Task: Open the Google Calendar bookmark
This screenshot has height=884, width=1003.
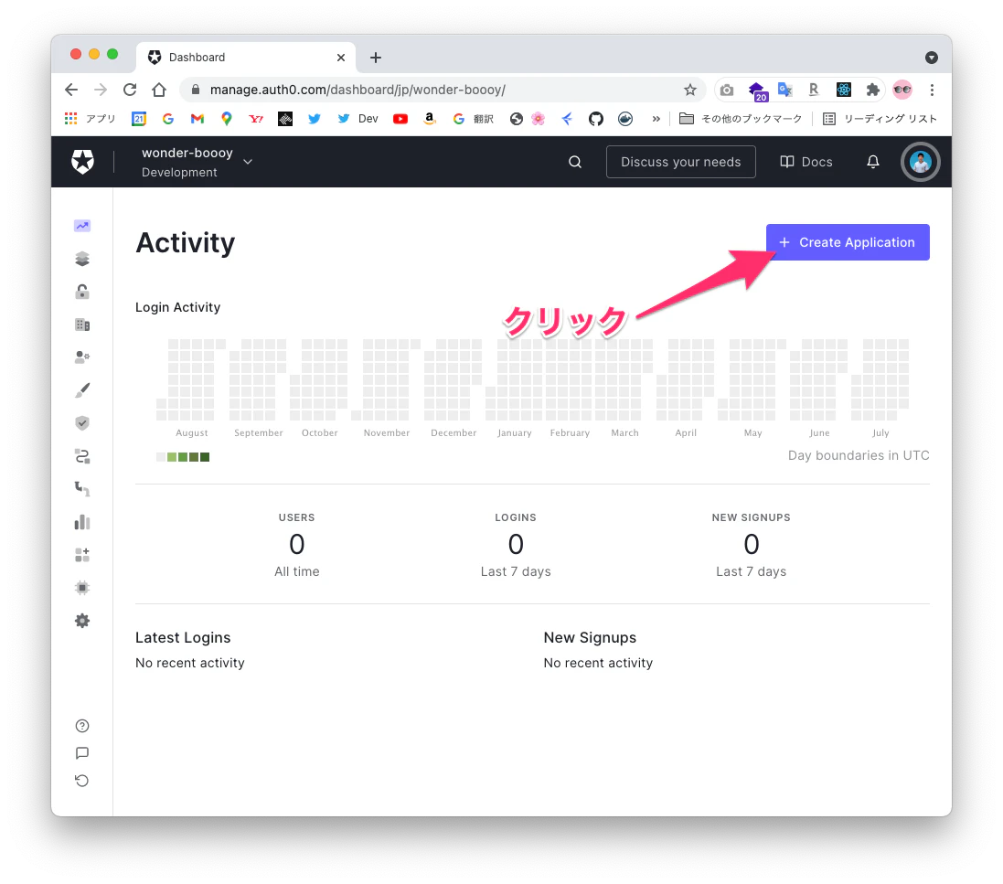Action: tap(139, 119)
